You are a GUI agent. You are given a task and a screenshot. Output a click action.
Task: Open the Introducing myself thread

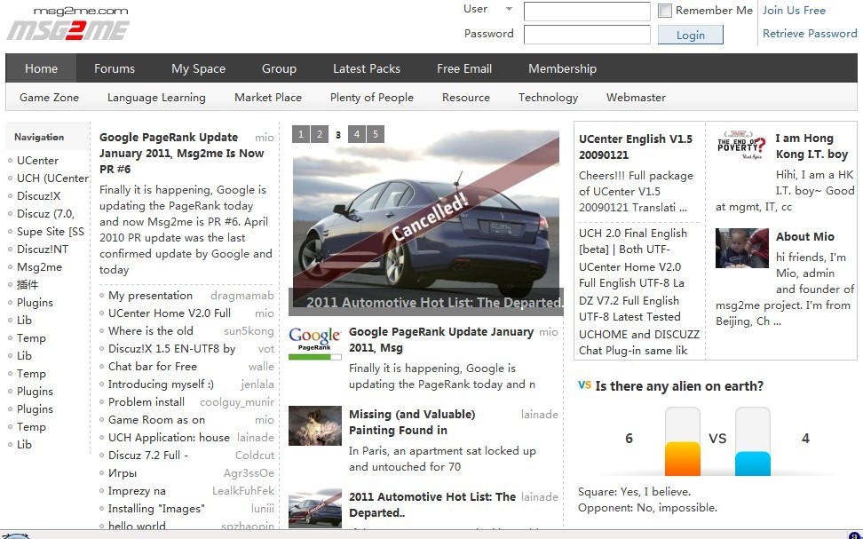coord(161,384)
